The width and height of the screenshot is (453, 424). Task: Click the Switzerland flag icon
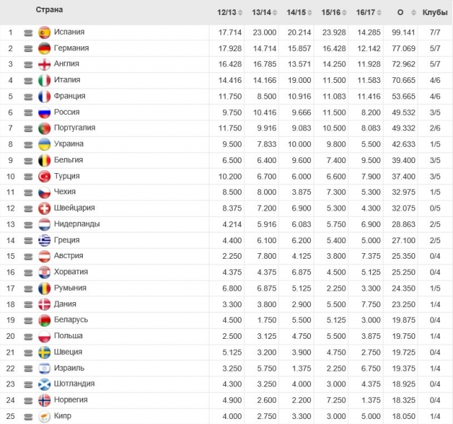[44, 208]
